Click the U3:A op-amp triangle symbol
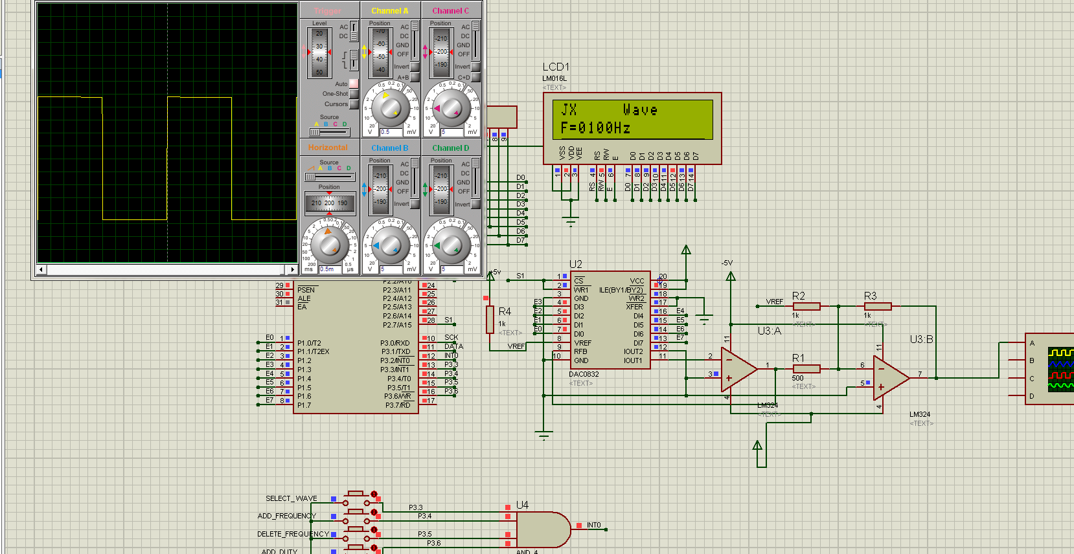The image size is (1074, 554). tap(738, 370)
